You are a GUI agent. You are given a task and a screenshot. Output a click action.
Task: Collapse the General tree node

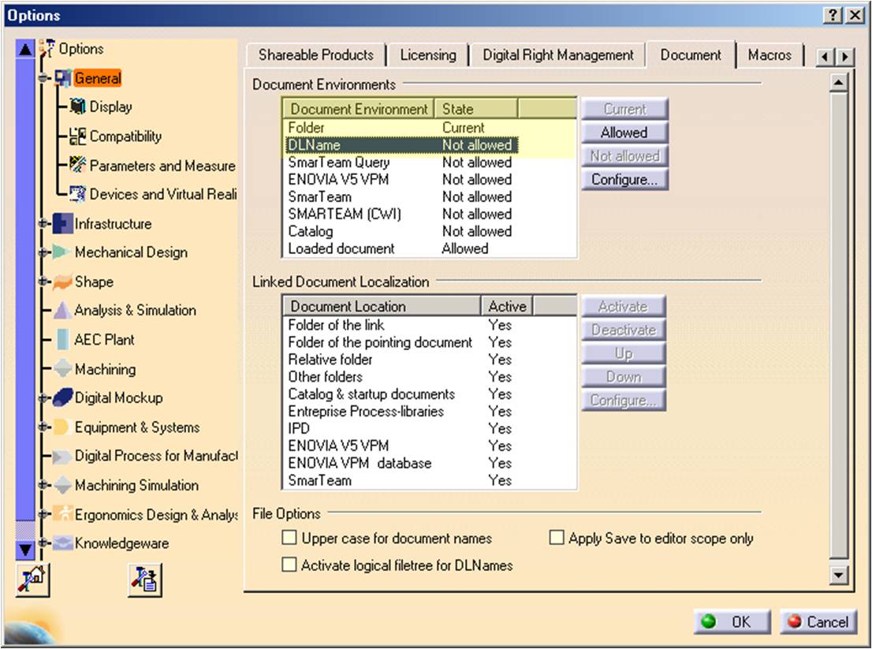(43, 78)
